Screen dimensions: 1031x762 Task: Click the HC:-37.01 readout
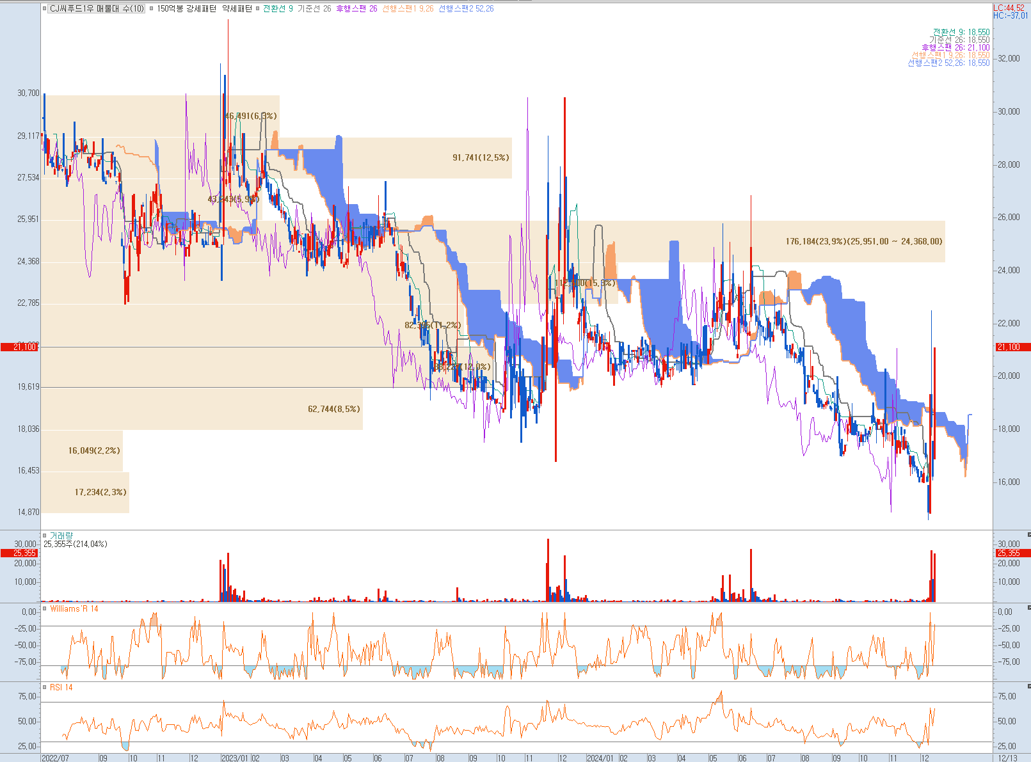(x=1011, y=15)
